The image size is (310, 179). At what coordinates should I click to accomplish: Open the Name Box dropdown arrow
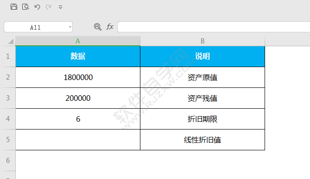(70, 27)
